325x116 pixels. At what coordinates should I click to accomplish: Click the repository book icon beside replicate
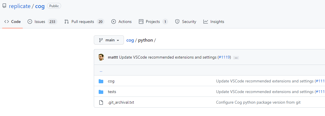point(4,6)
